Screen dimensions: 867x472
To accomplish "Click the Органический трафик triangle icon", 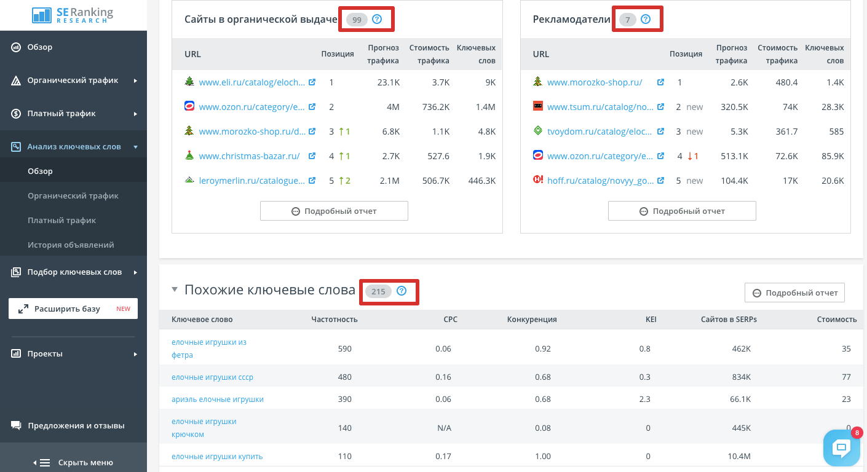I will click(16, 81).
